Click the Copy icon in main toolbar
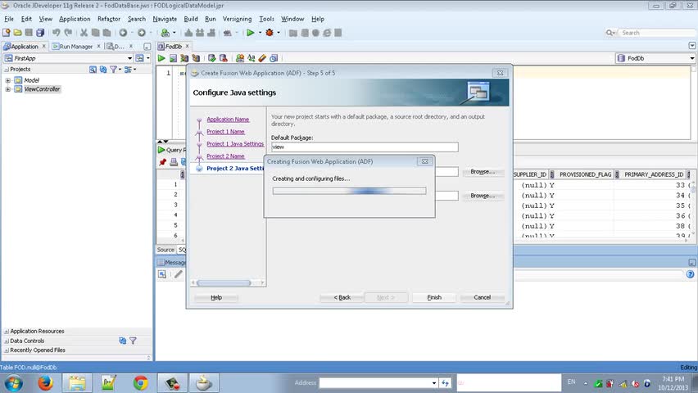This screenshot has height=393, width=698. click(x=95, y=33)
